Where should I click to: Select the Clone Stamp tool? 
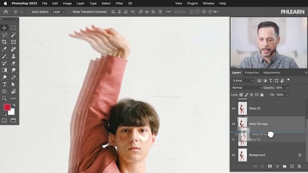click(13, 56)
